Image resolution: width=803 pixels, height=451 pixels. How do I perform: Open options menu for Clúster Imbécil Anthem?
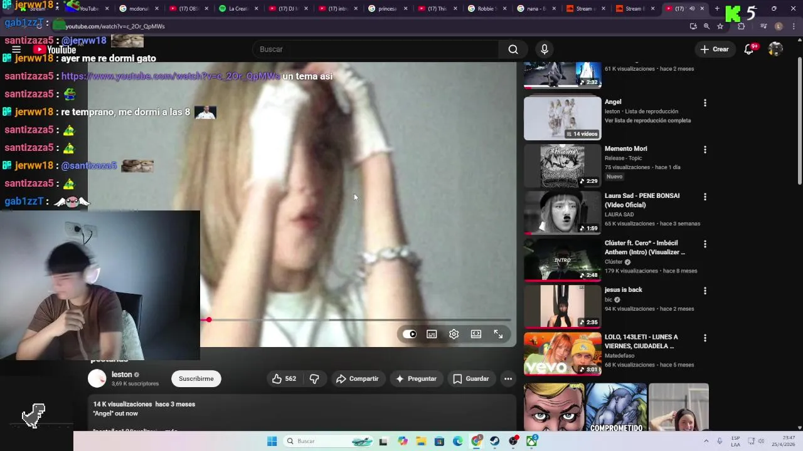tap(705, 244)
